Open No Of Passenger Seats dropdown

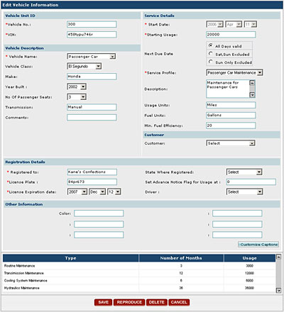click(77, 97)
